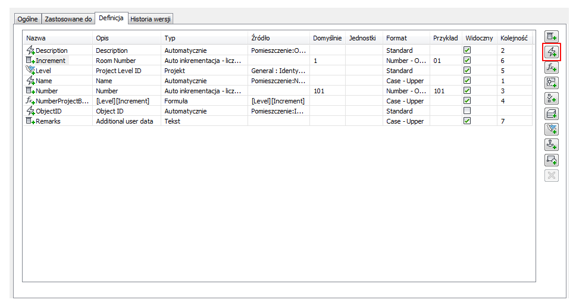
Task: Select the Description property name
Action: click(51, 51)
